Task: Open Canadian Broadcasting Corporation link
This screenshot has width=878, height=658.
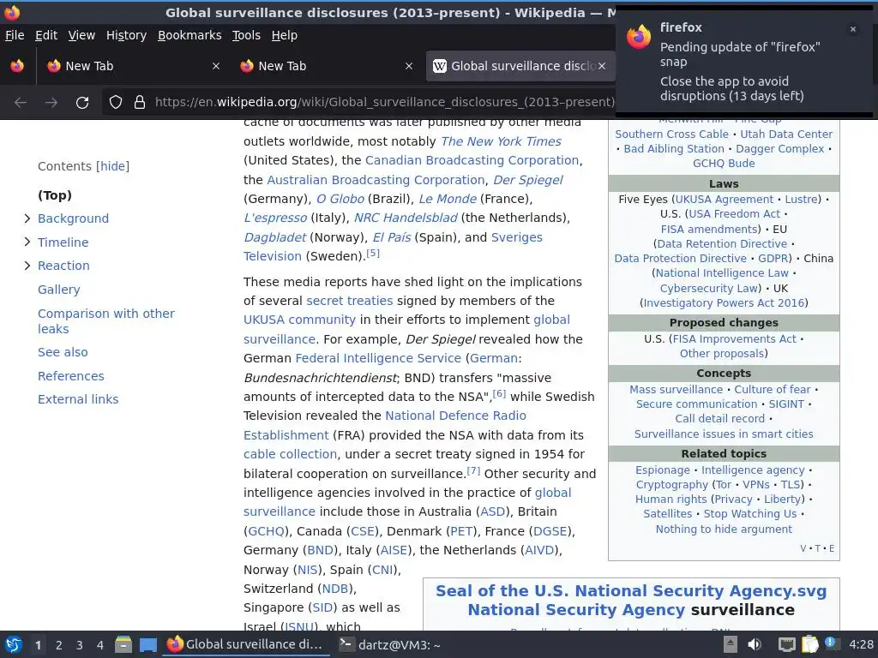Action: coord(472,160)
